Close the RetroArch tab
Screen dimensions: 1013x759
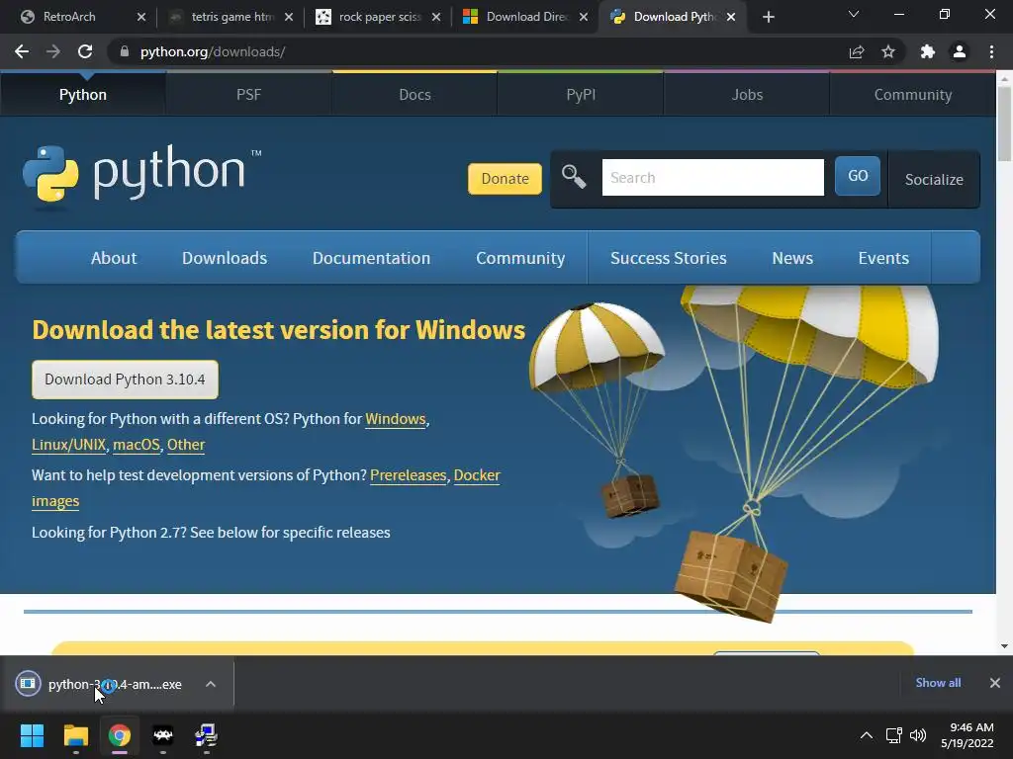click(x=141, y=17)
